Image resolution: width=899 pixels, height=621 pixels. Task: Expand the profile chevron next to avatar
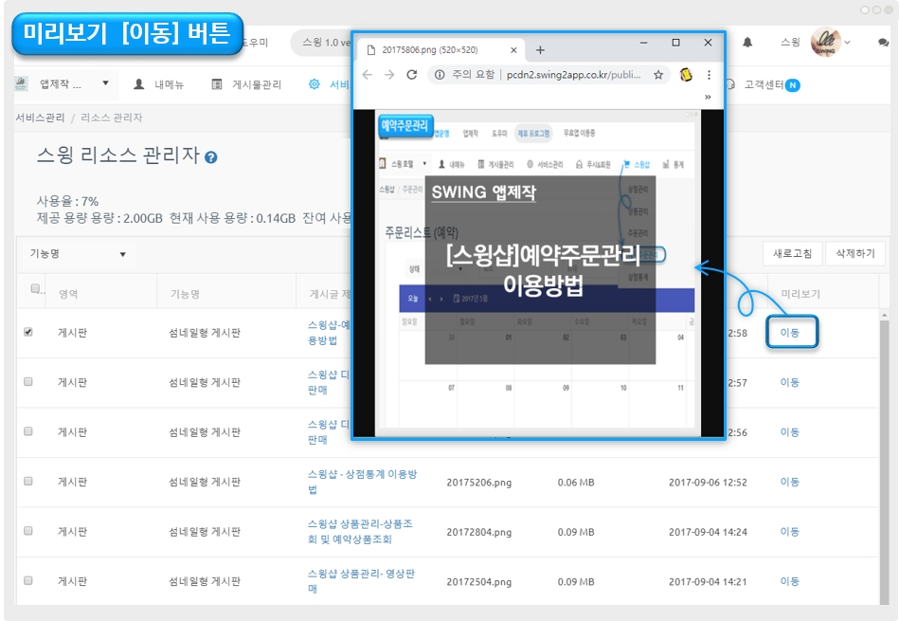[x=847, y=43]
